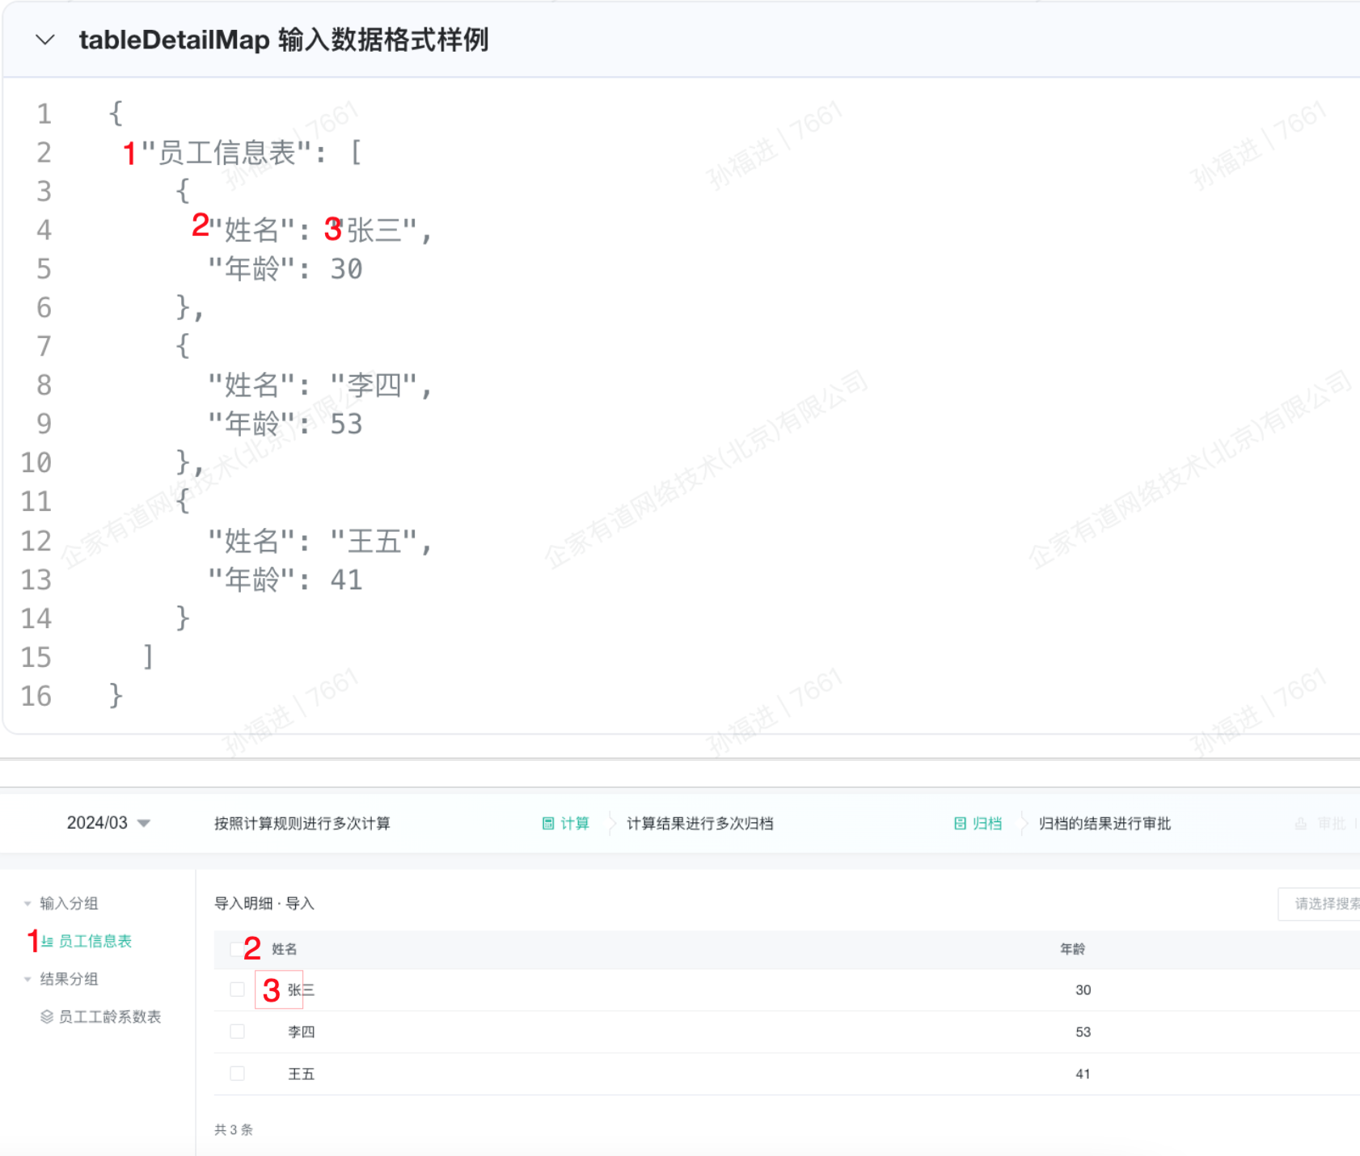Click the calculator icon beside 计算

click(548, 824)
